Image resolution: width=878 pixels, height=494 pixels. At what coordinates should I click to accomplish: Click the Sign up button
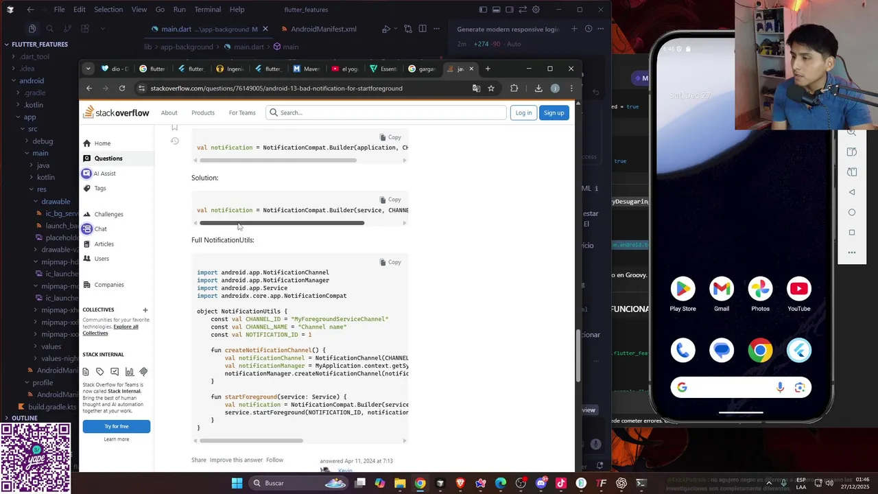tap(554, 113)
